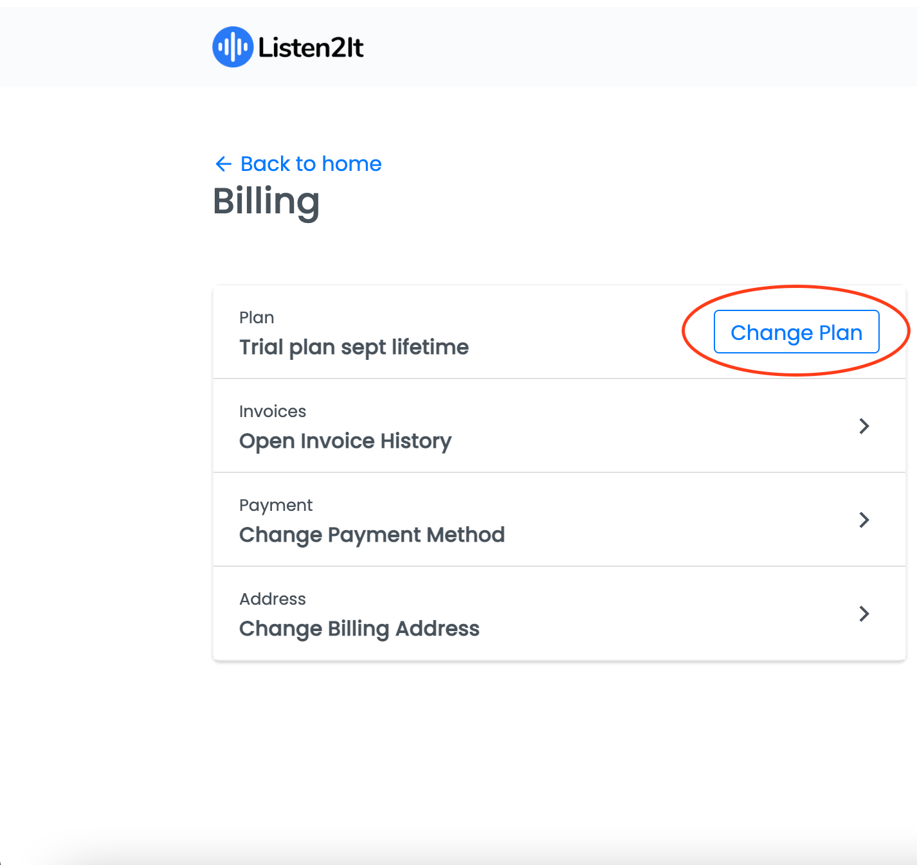
Task: Click the Billing page heading
Action: pyautogui.click(x=266, y=202)
